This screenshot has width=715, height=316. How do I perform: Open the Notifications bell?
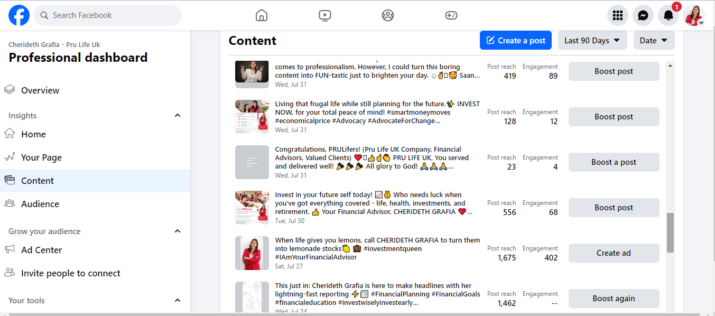pyautogui.click(x=668, y=15)
